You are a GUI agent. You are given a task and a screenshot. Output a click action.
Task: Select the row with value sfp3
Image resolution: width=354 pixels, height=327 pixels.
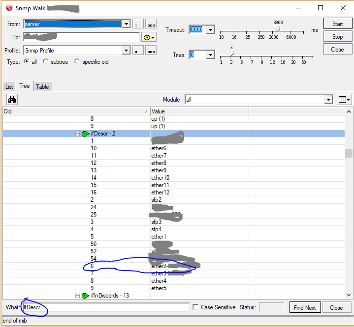click(x=174, y=222)
